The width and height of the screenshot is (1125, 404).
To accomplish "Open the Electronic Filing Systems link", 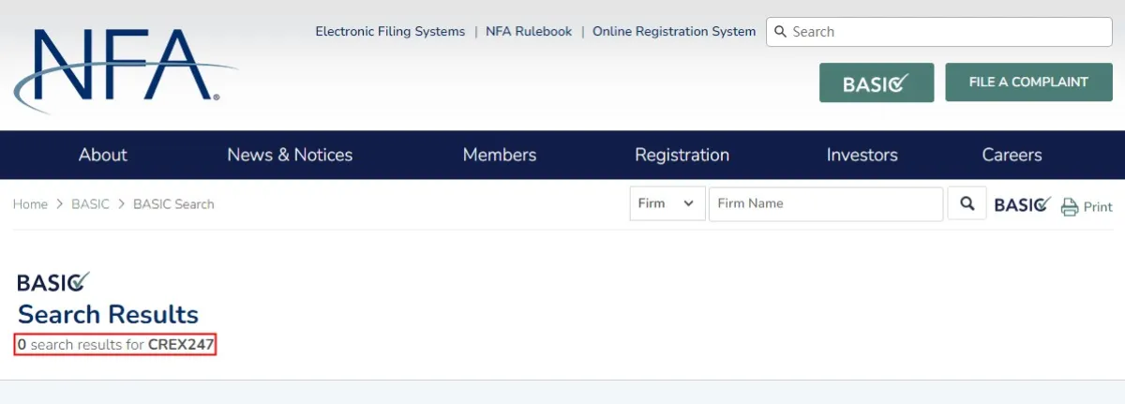I will [390, 31].
